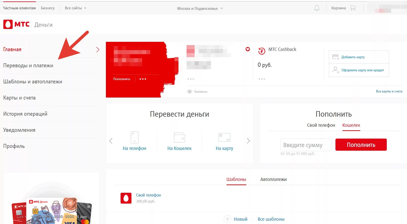Click Новый template link
Image resolution: width=407 pixels, height=224 pixels.
click(240, 219)
